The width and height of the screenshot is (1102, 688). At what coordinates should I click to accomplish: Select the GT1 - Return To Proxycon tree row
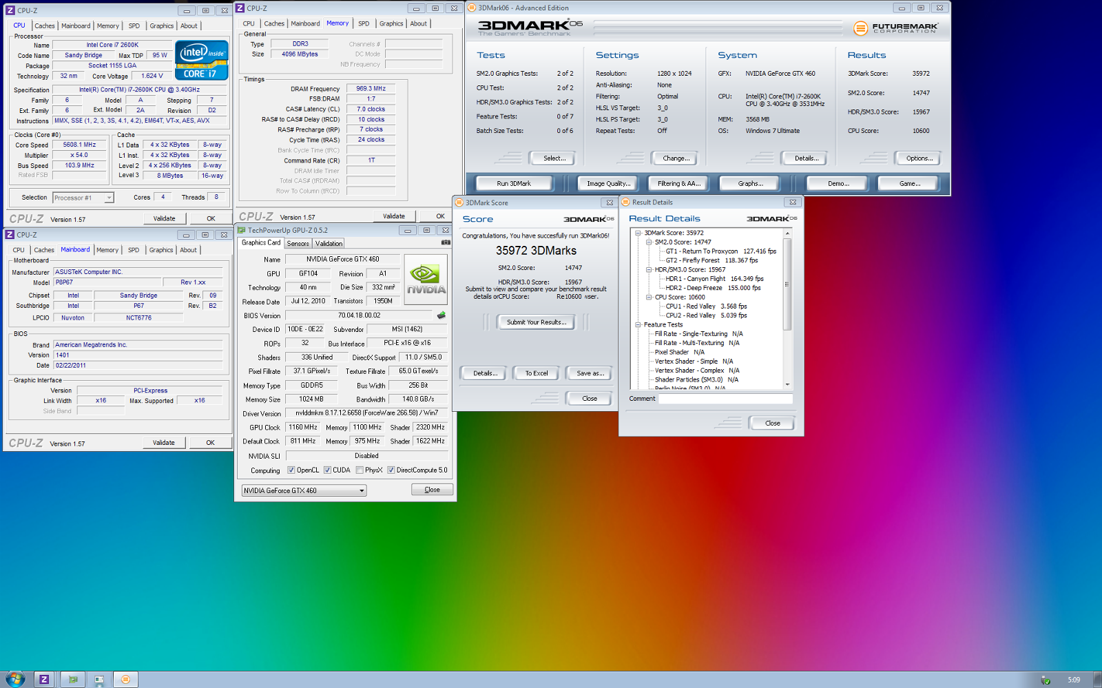tap(720, 251)
